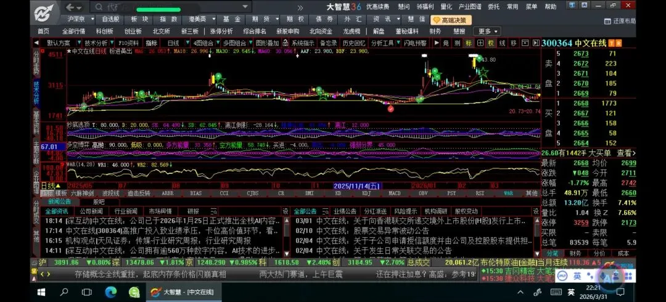
Task: Click the search-list icon beside 全部公告
Action: 325,211
